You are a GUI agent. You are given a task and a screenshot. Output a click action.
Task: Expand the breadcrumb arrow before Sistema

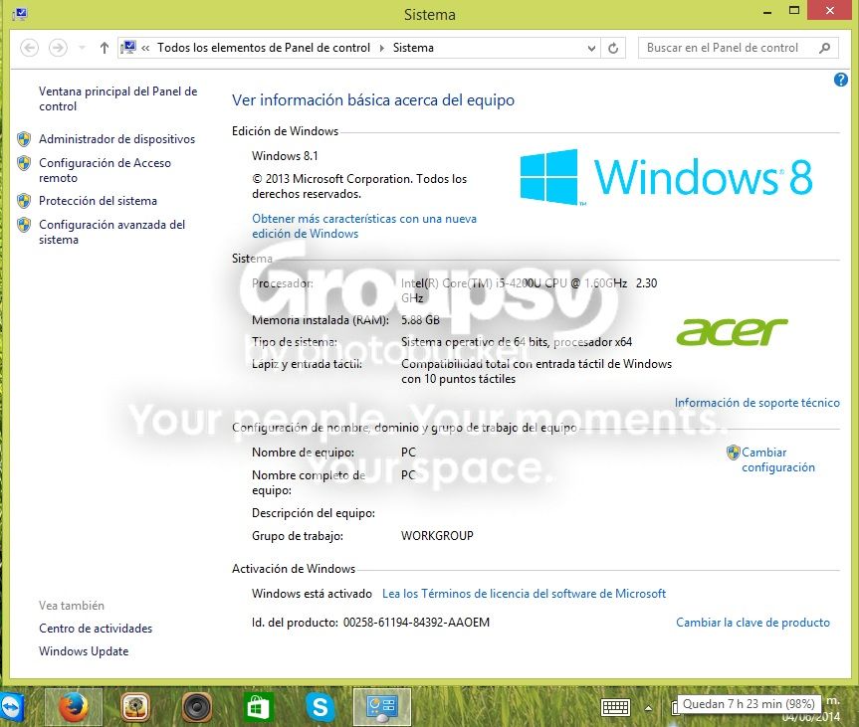pos(382,48)
